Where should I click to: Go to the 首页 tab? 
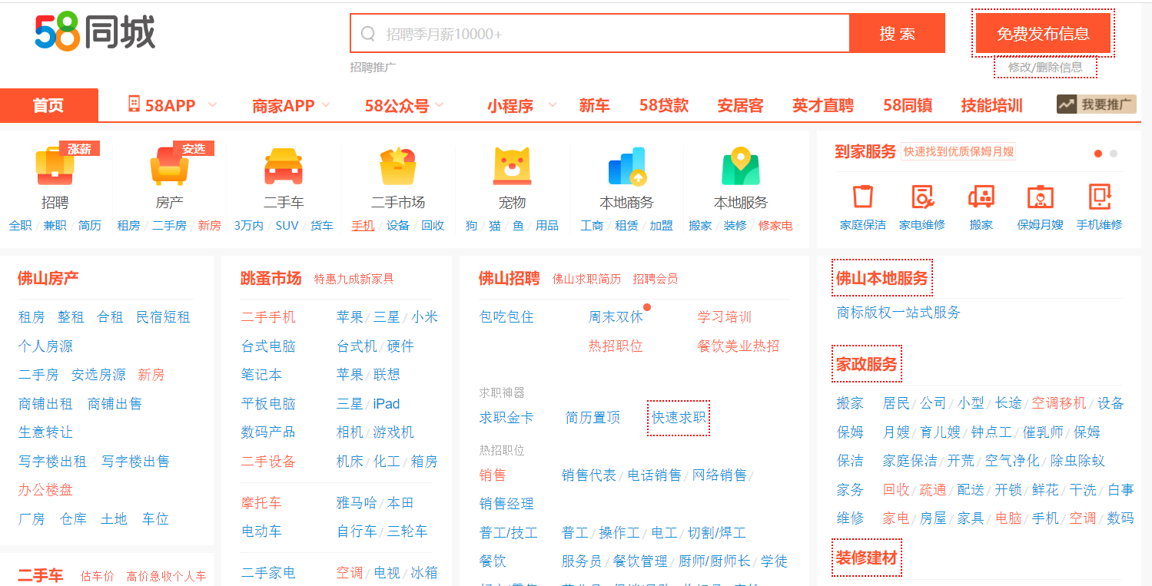coord(49,105)
